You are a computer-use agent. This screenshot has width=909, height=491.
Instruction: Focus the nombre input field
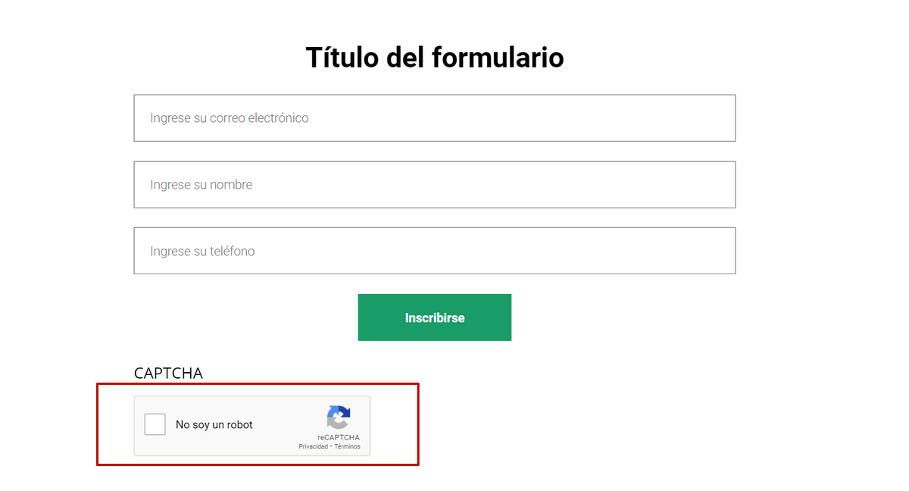[x=435, y=185]
